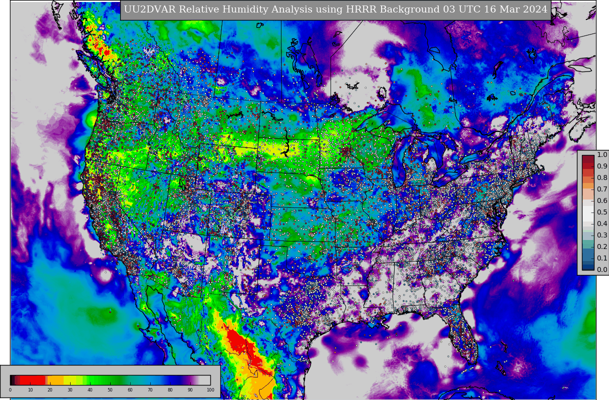Click the 80 tick label on the humidity colorbar
This screenshot has height=400, width=609.
(170, 390)
